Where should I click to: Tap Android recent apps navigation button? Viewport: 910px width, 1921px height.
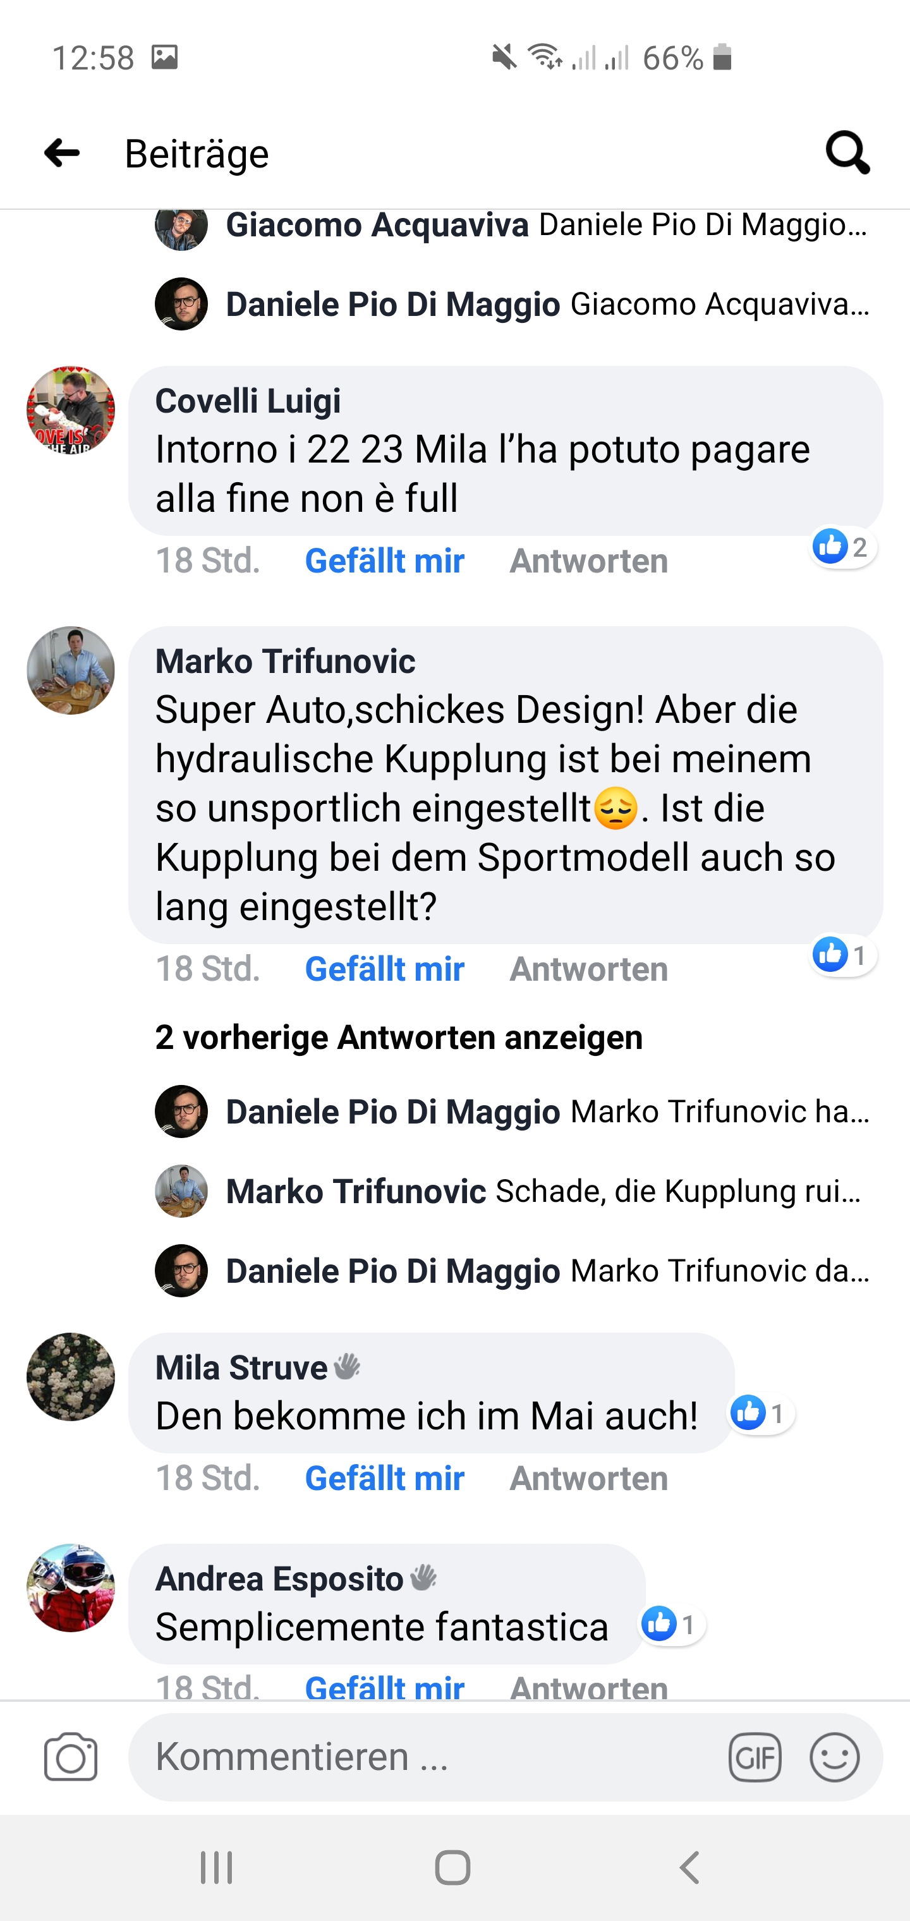click(216, 1867)
